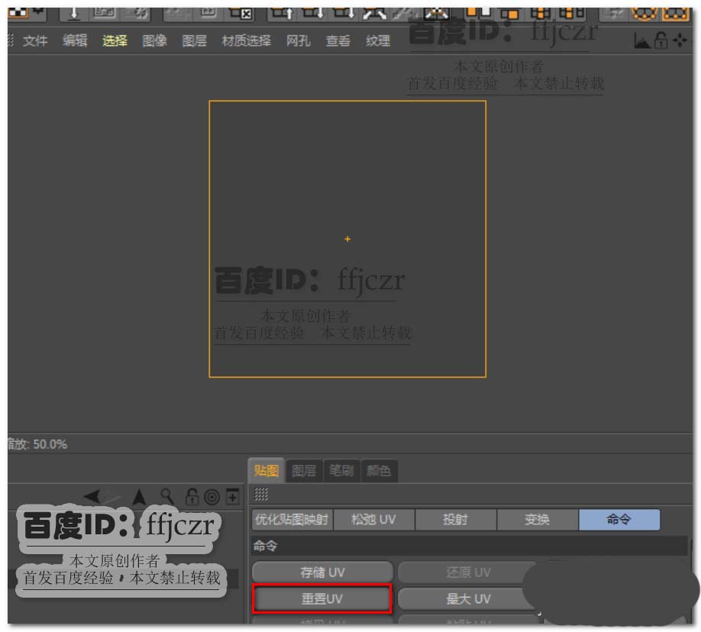
Task: Click the checkerboard icon in the top toolbar
Action: pyautogui.click(x=18, y=12)
